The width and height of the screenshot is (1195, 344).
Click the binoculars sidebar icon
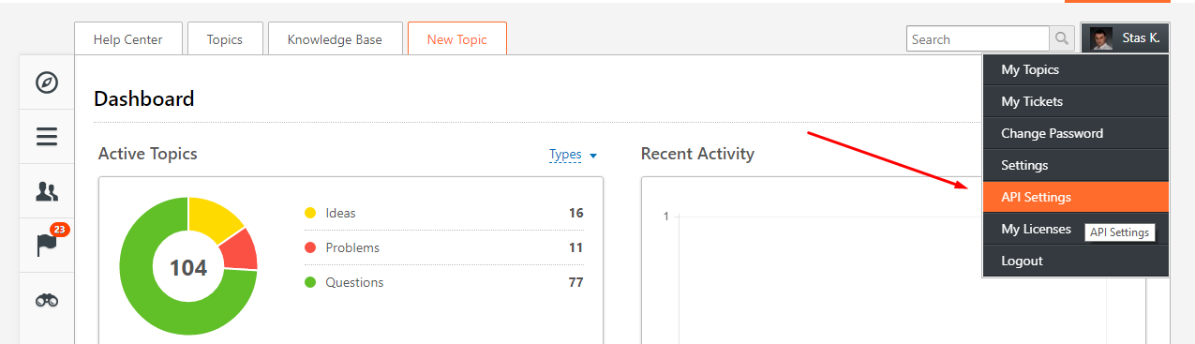[x=47, y=300]
